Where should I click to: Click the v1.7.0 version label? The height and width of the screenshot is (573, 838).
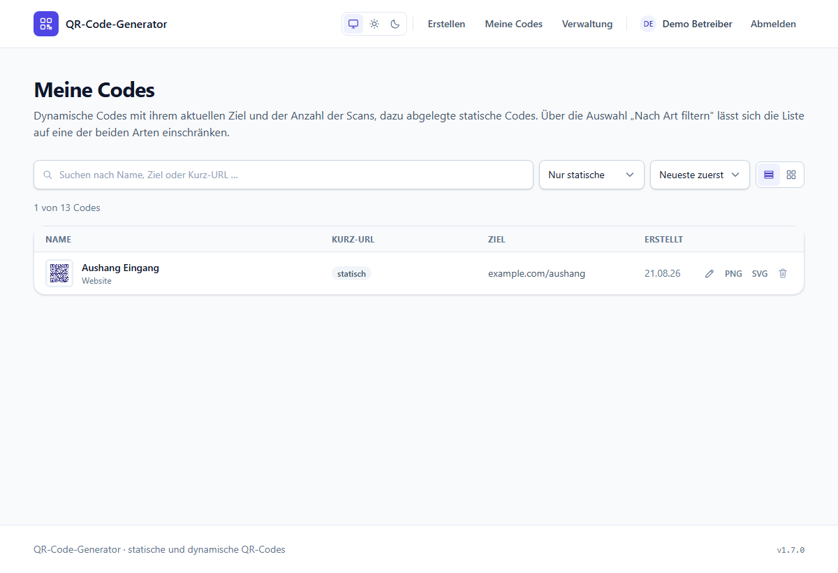(791, 550)
